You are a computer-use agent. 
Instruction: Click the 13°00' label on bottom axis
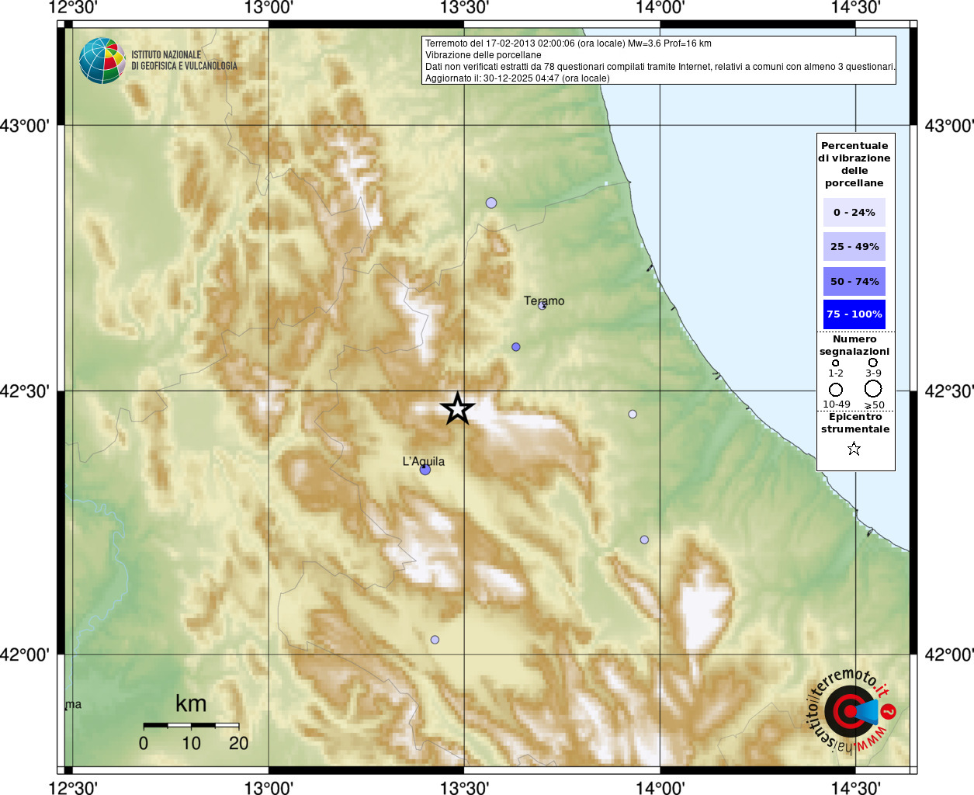click(269, 787)
